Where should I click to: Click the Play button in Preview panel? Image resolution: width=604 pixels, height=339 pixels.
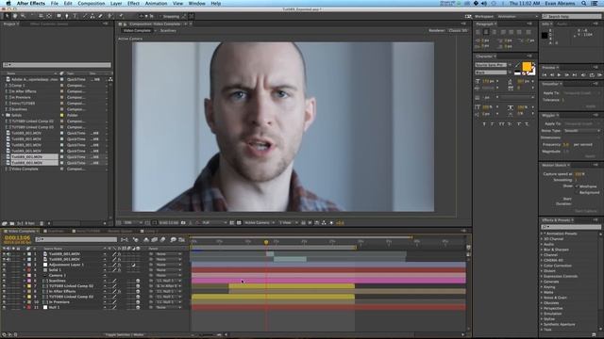[559, 75]
